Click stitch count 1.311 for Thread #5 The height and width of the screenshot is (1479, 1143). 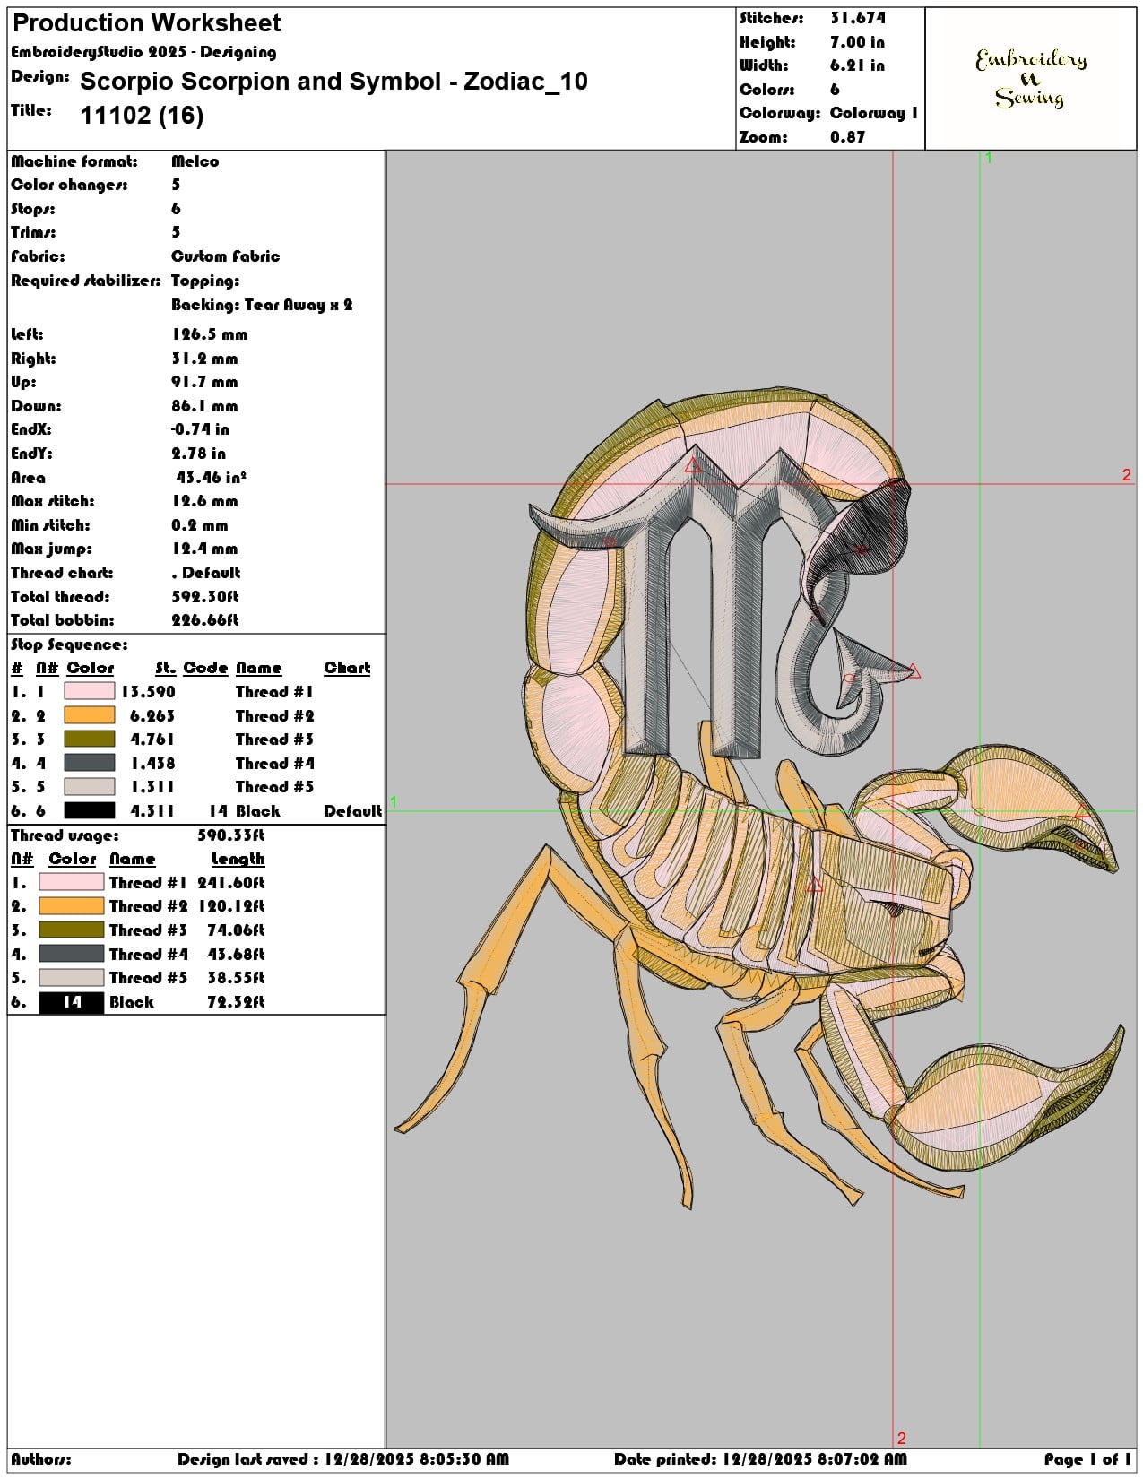(x=152, y=786)
